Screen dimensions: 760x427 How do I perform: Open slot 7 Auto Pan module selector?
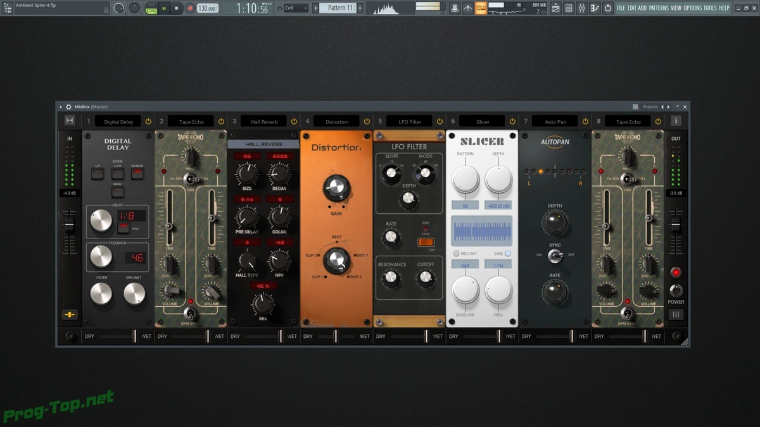click(x=555, y=121)
